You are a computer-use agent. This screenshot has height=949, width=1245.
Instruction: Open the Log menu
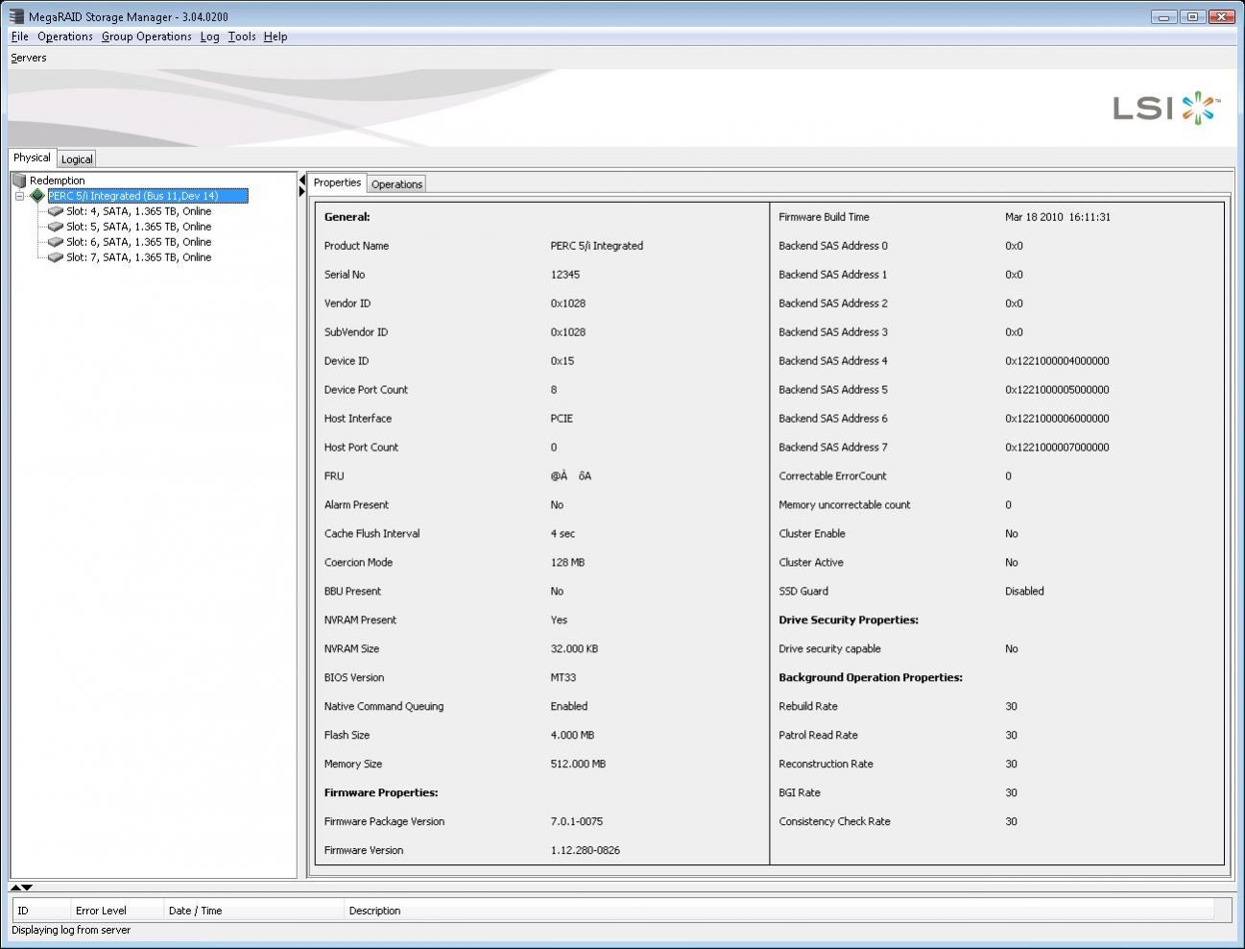click(x=209, y=36)
